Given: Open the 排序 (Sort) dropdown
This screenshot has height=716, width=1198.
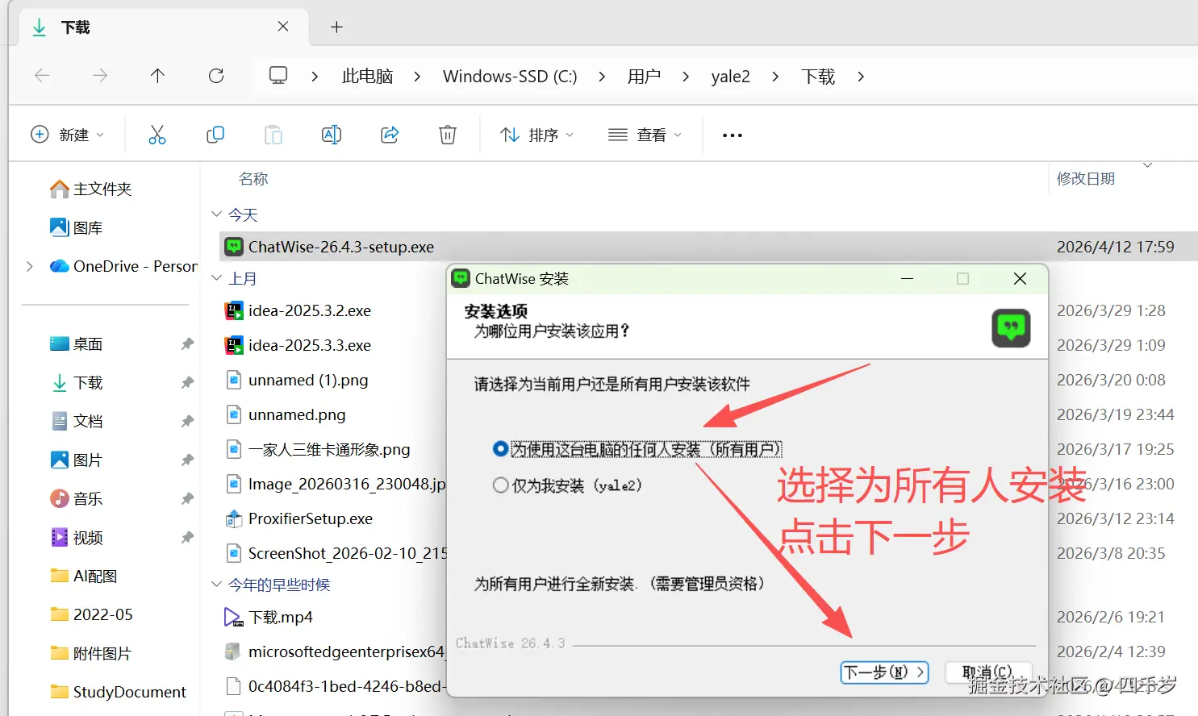Looking at the screenshot, I should pos(536,135).
